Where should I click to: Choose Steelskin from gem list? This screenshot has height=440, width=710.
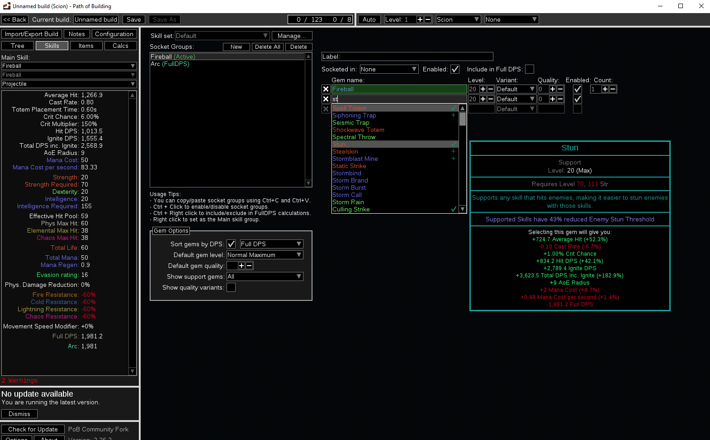tap(395, 151)
